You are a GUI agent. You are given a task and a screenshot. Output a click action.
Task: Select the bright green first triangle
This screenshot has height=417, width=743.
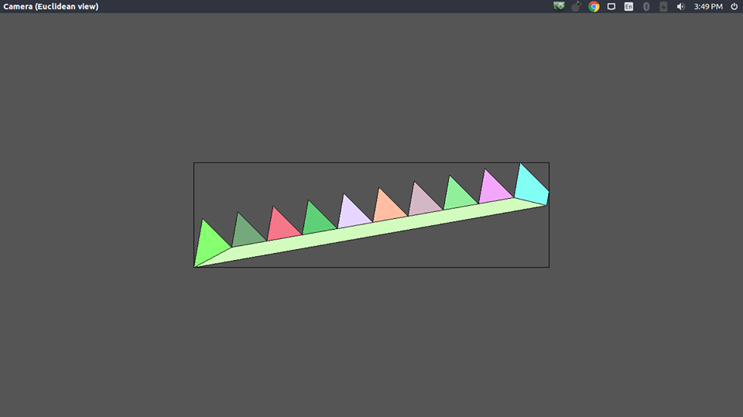pyautogui.click(x=210, y=245)
